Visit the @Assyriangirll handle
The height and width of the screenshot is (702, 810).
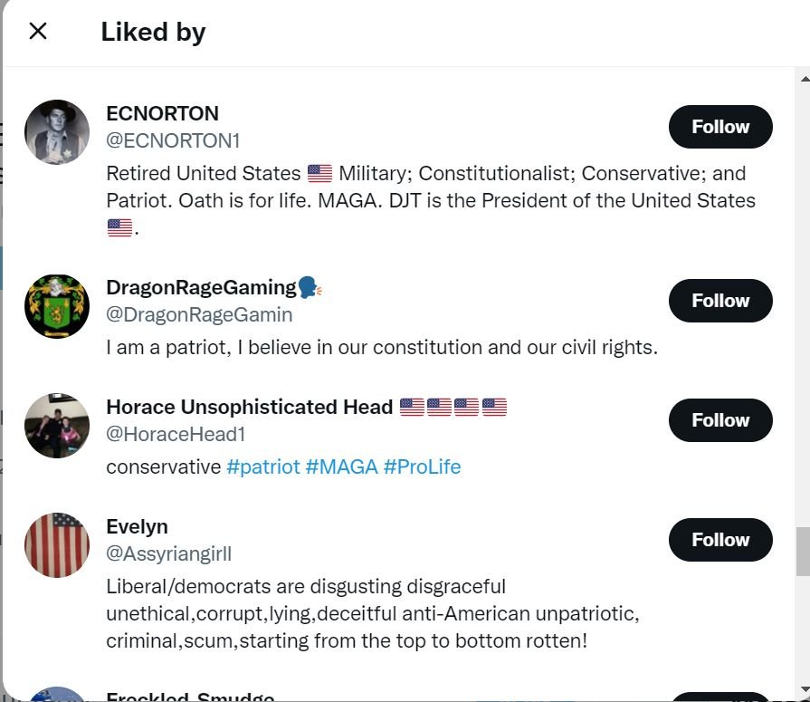pyautogui.click(x=169, y=554)
